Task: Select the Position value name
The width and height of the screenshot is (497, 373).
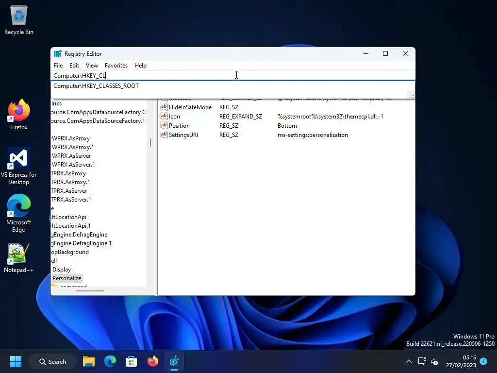Action: 179,126
